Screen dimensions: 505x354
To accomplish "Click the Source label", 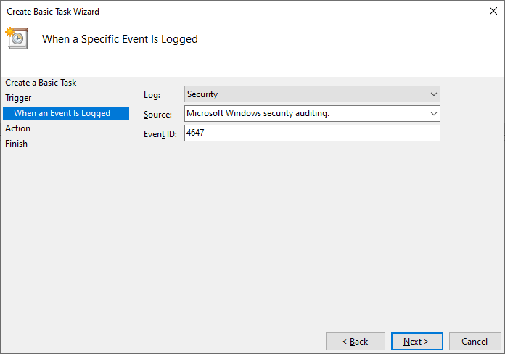I will tap(157, 115).
